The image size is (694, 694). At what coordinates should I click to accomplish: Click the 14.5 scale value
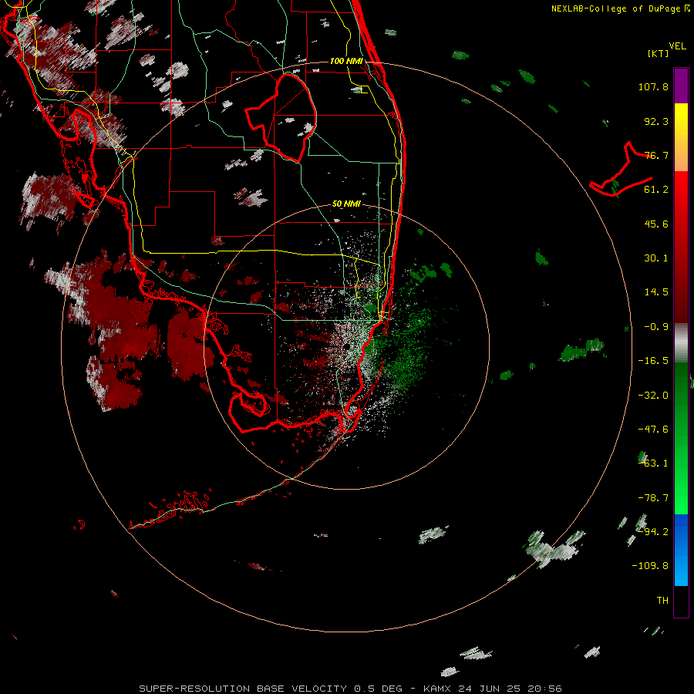click(656, 292)
